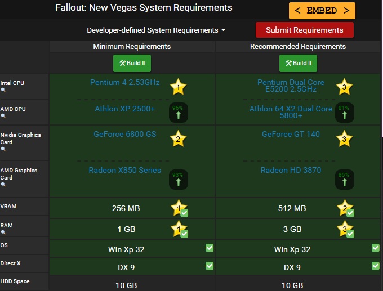Click the Embed button
The width and height of the screenshot is (383, 291).
(x=322, y=11)
